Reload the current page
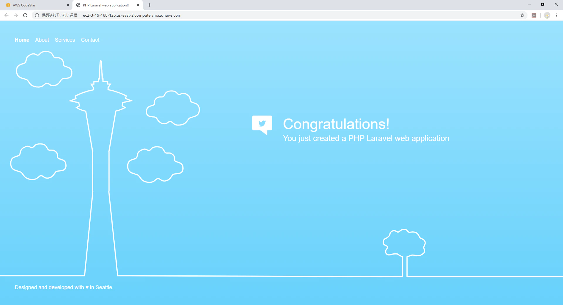The height and width of the screenshot is (305, 563). 25,15
